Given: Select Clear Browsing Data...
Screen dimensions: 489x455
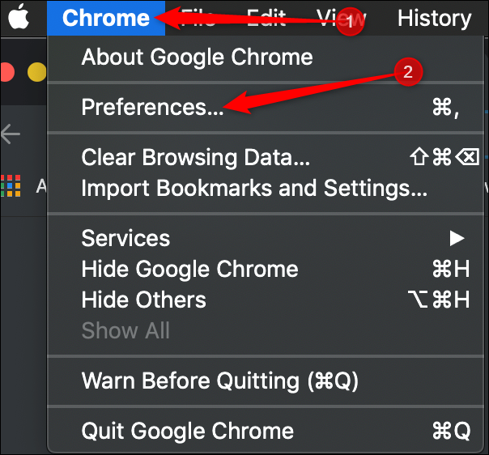Looking at the screenshot, I should [195, 158].
